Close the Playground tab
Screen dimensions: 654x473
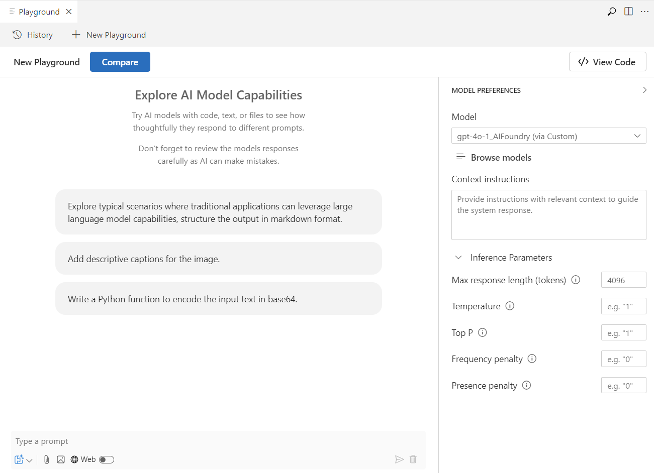pos(69,12)
